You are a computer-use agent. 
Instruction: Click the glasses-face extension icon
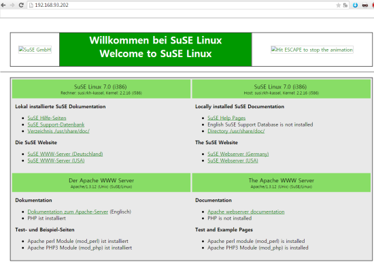[x=365, y=5]
